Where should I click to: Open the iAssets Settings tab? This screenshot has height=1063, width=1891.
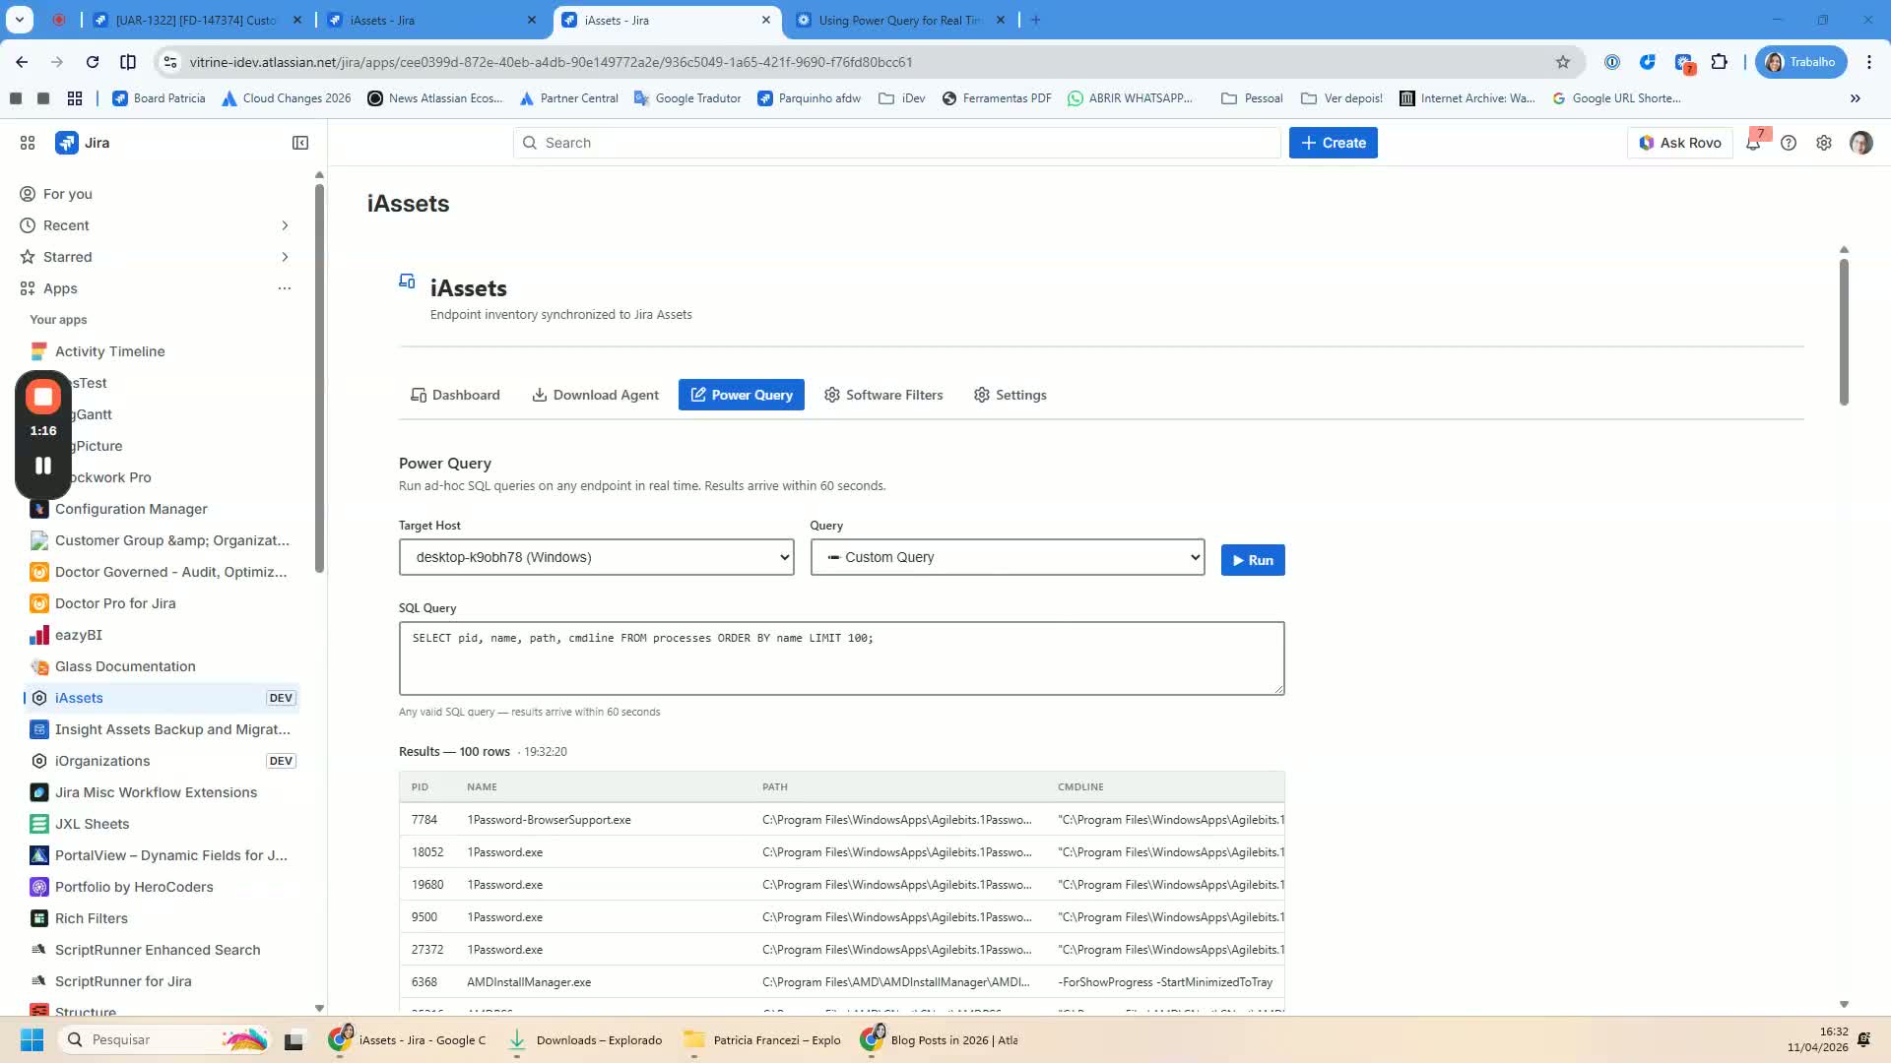coord(1011,395)
